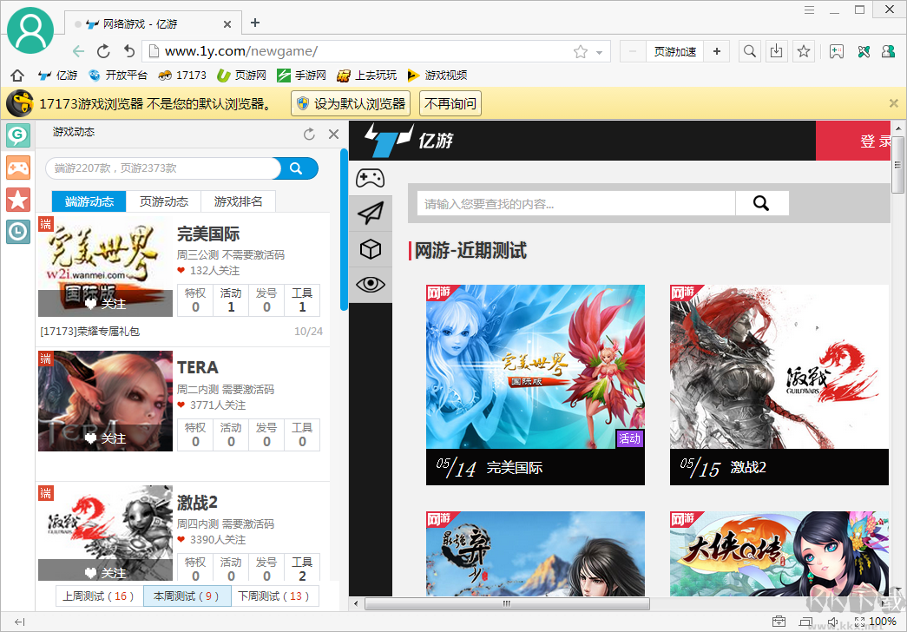Expand the address bar dropdown arrow

click(599, 53)
